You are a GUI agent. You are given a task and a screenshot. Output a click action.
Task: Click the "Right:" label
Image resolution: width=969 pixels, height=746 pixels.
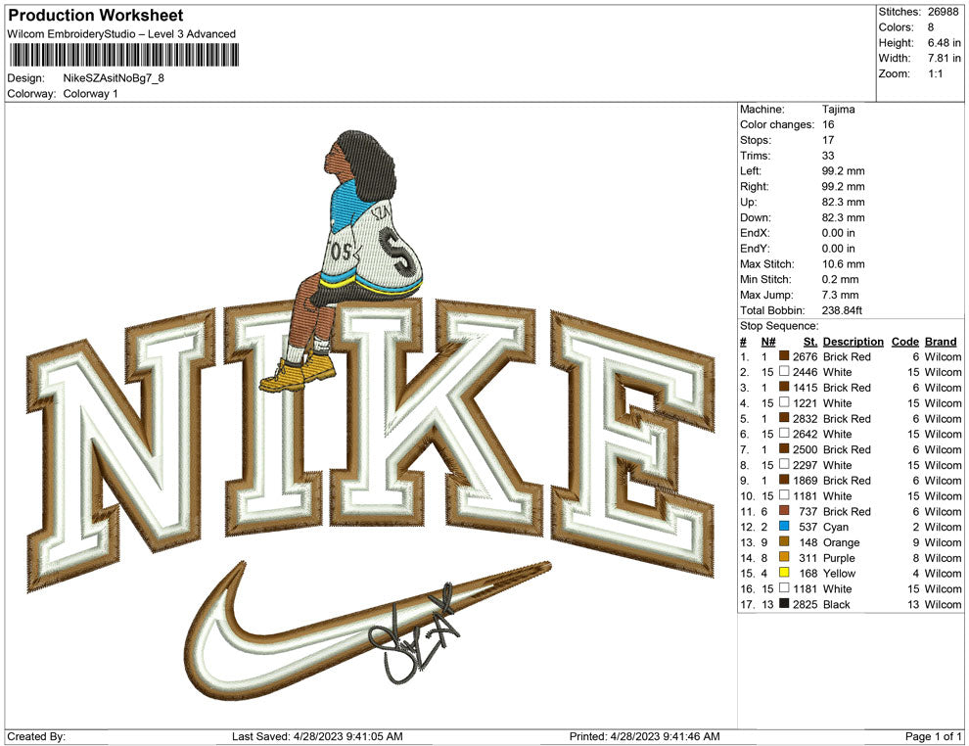click(x=755, y=187)
